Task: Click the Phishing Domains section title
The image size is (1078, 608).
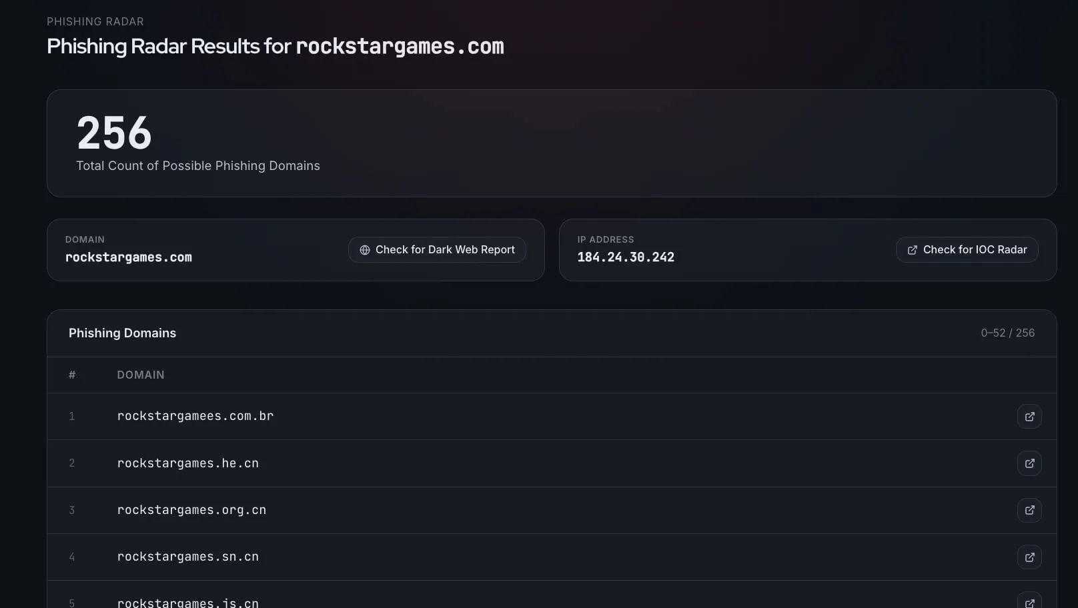Action: [122, 333]
